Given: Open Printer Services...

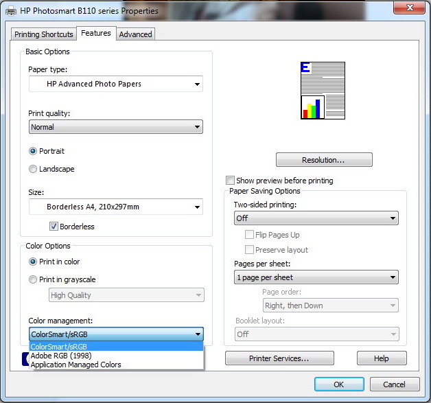Looking at the screenshot, I should (279, 358).
